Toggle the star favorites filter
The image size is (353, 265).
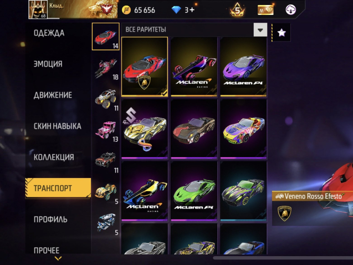pyautogui.click(x=282, y=33)
